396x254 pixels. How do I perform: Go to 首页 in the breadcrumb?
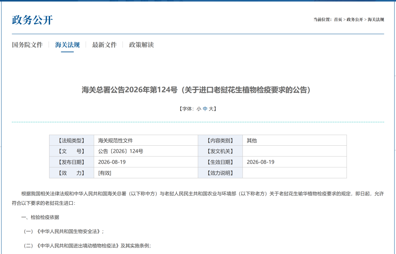338,19
